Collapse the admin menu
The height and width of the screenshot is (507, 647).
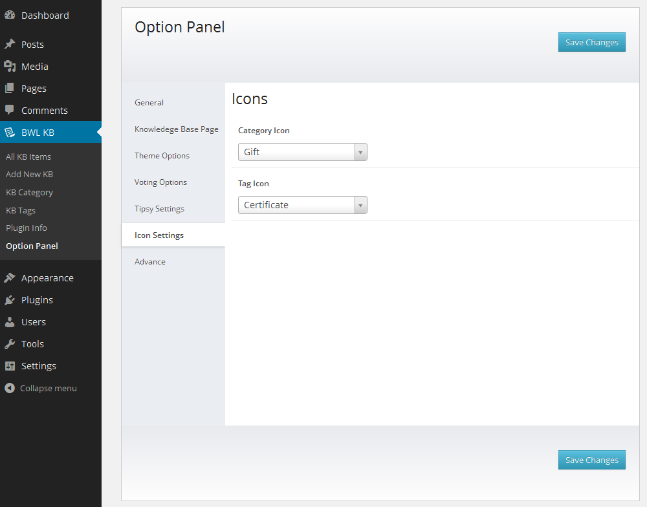coord(40,388)
